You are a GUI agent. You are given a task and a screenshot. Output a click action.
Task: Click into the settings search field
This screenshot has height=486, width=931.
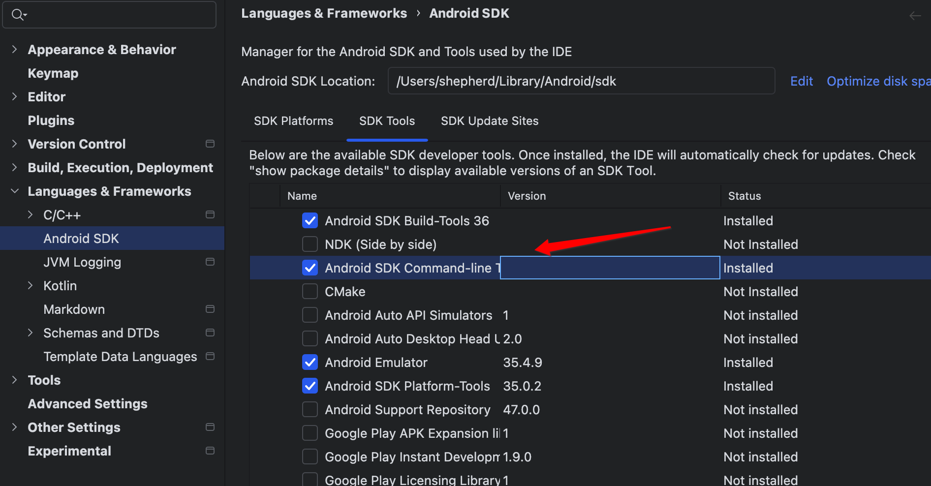tap(109, 15)
